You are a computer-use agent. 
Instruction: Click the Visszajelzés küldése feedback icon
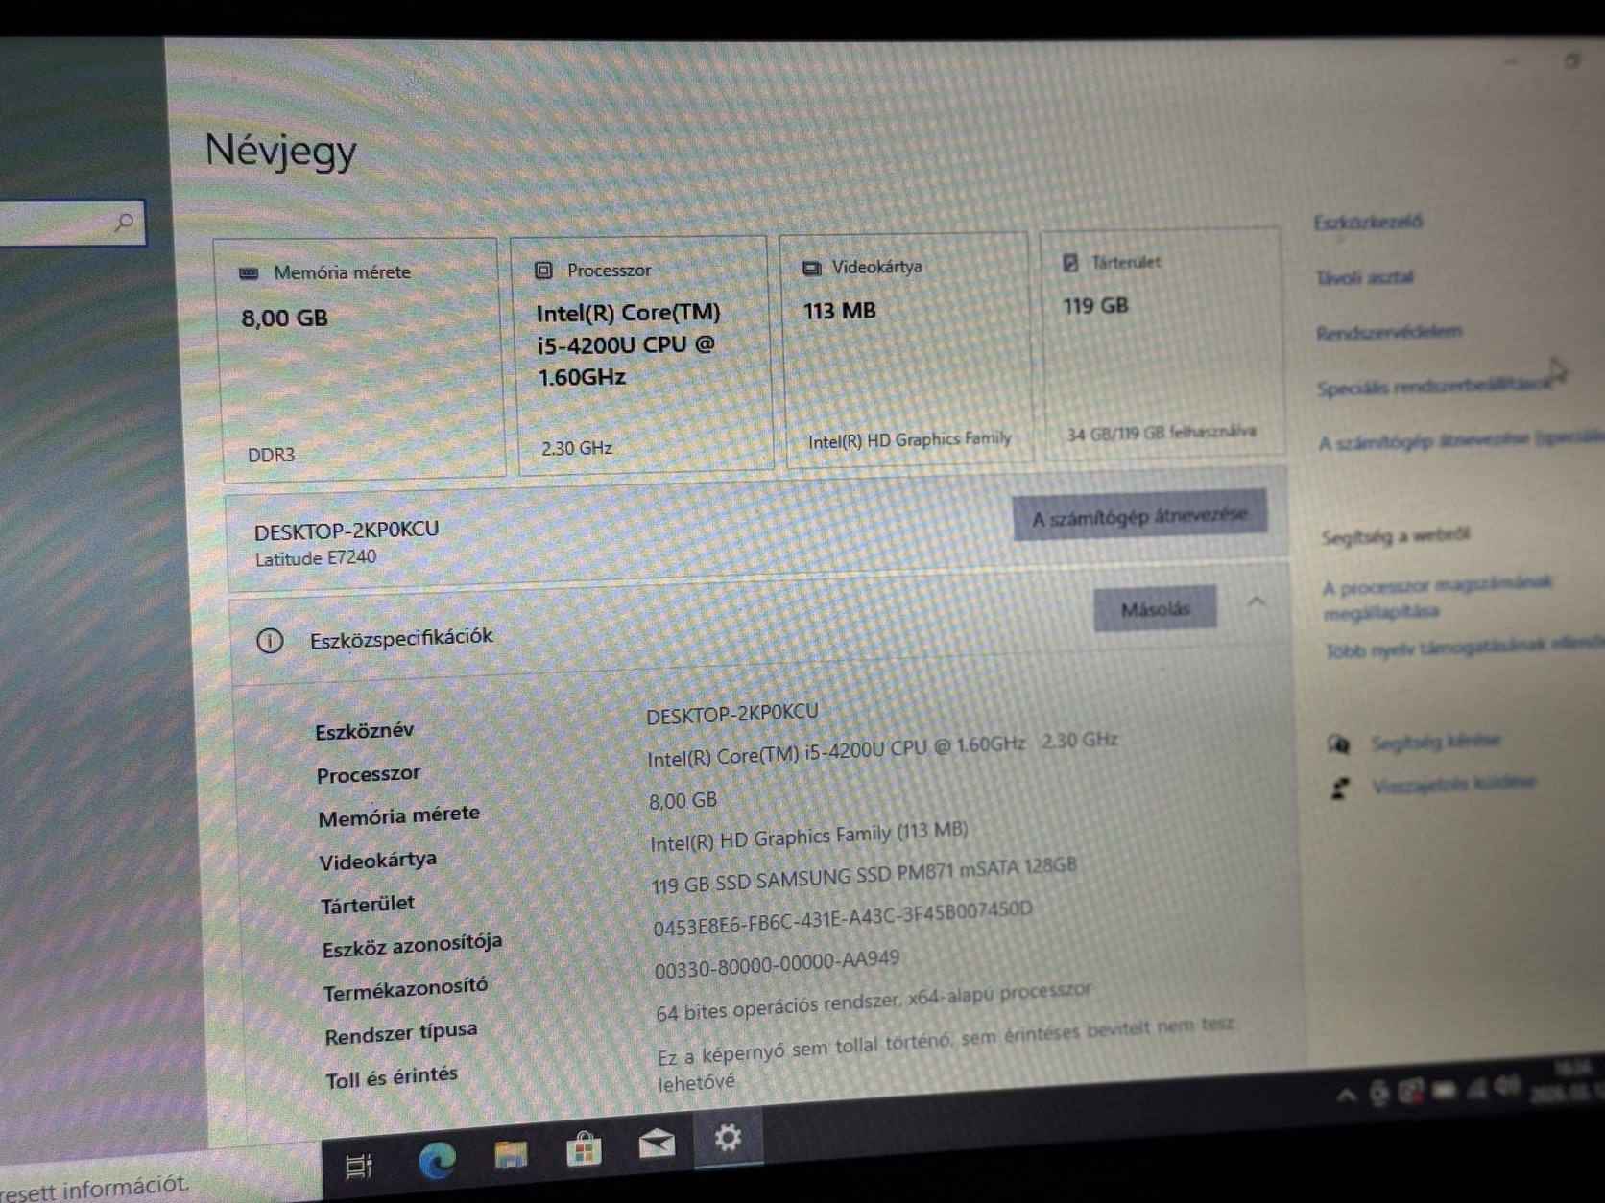tap(1340, 789)
